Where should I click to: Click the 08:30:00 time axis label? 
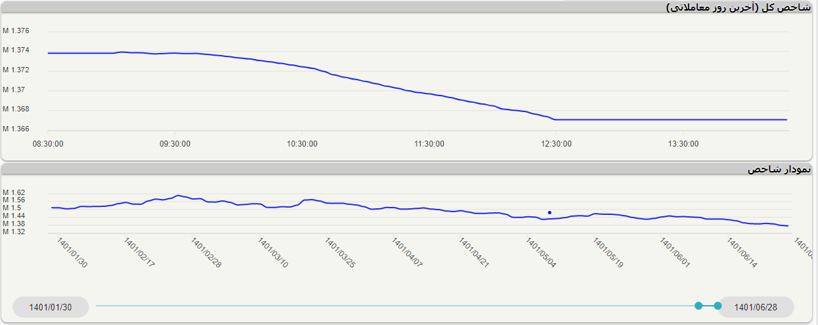click(x=48, y=143)
